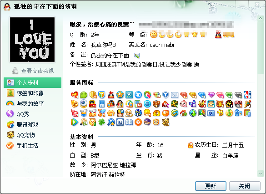The height and width of the screenshot is (194, 266).
Task: Open the star Z service icon
Action: click(x=120, y=95)
